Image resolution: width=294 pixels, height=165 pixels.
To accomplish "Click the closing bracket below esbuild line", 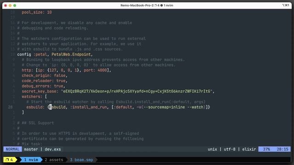I will point(23,112).
